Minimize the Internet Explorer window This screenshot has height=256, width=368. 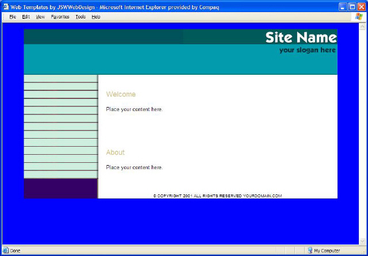342,6
